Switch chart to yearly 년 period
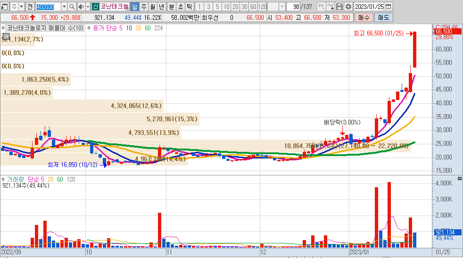The width and height of the screenshot is (463, 258). [162, 7]
